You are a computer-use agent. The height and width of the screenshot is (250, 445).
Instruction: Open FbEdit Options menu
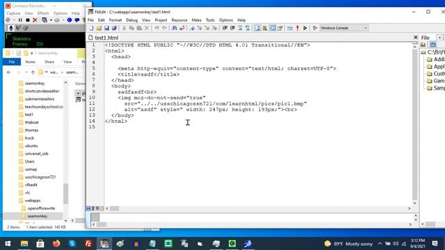pyautogui.click(x=226, y=20)
